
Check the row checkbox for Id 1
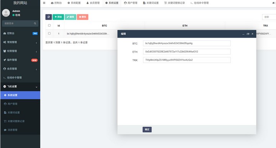click(49, 33)
